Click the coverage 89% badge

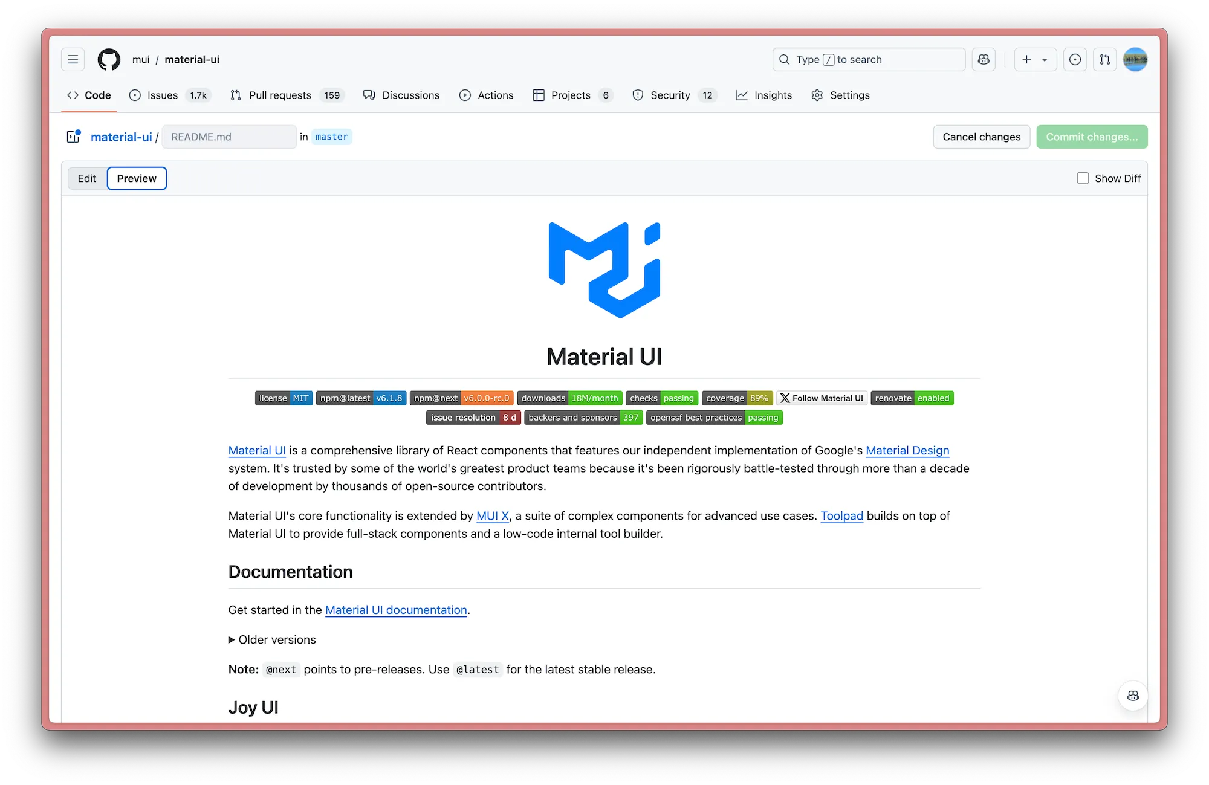[x=737, y=398]
